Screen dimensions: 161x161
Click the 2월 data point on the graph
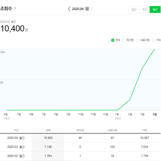[130, 100]
